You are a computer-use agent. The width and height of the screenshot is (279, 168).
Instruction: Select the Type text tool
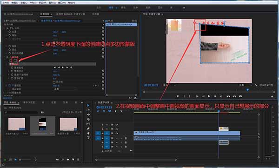pyautogui.click(x=88, y=138)
